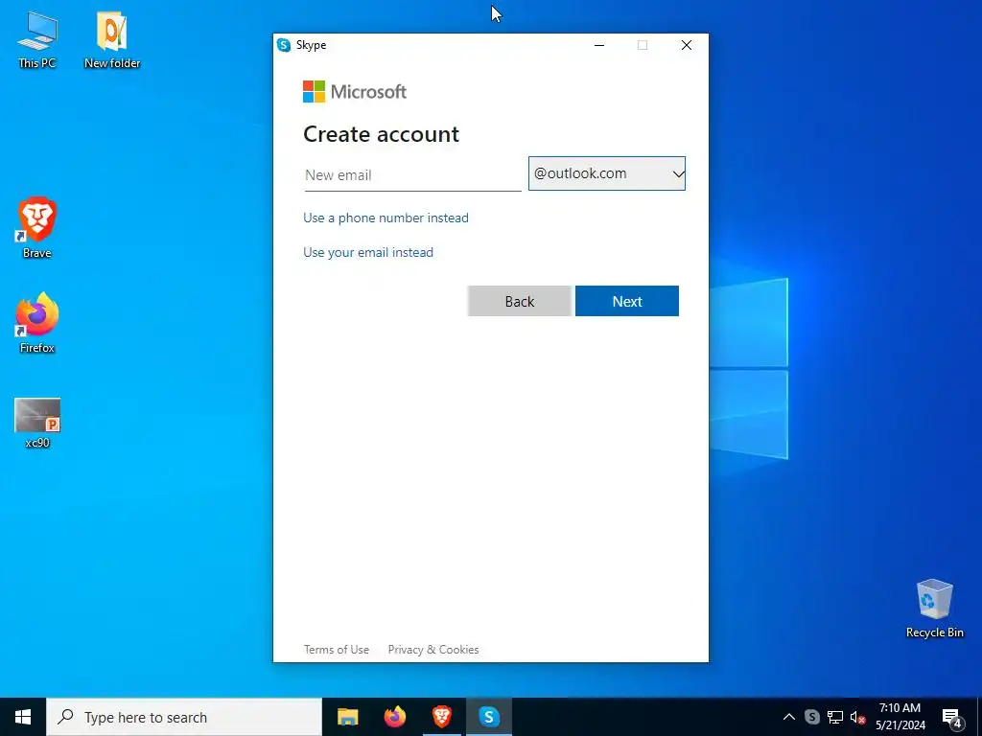Screen dimensions: 982x736
Task: Click Use a phone number instead
Action: coord(386,218)
